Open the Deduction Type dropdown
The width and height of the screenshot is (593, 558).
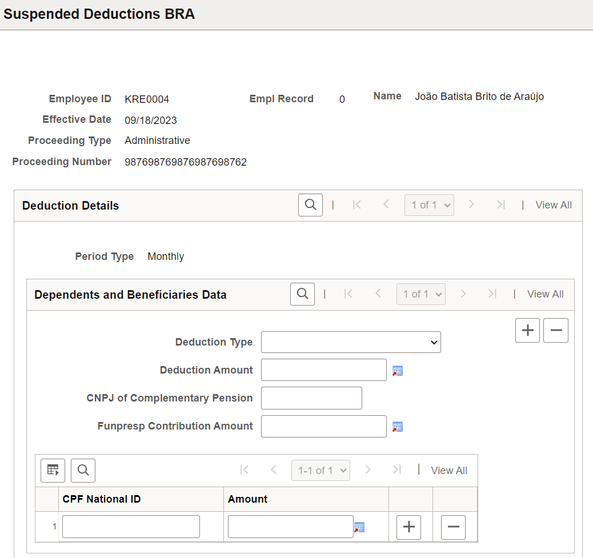click(350, 342)
